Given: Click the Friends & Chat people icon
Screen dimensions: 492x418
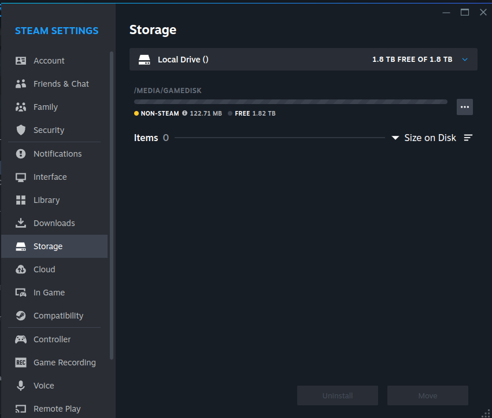Looking at the screenshot, I should [21, 84].
